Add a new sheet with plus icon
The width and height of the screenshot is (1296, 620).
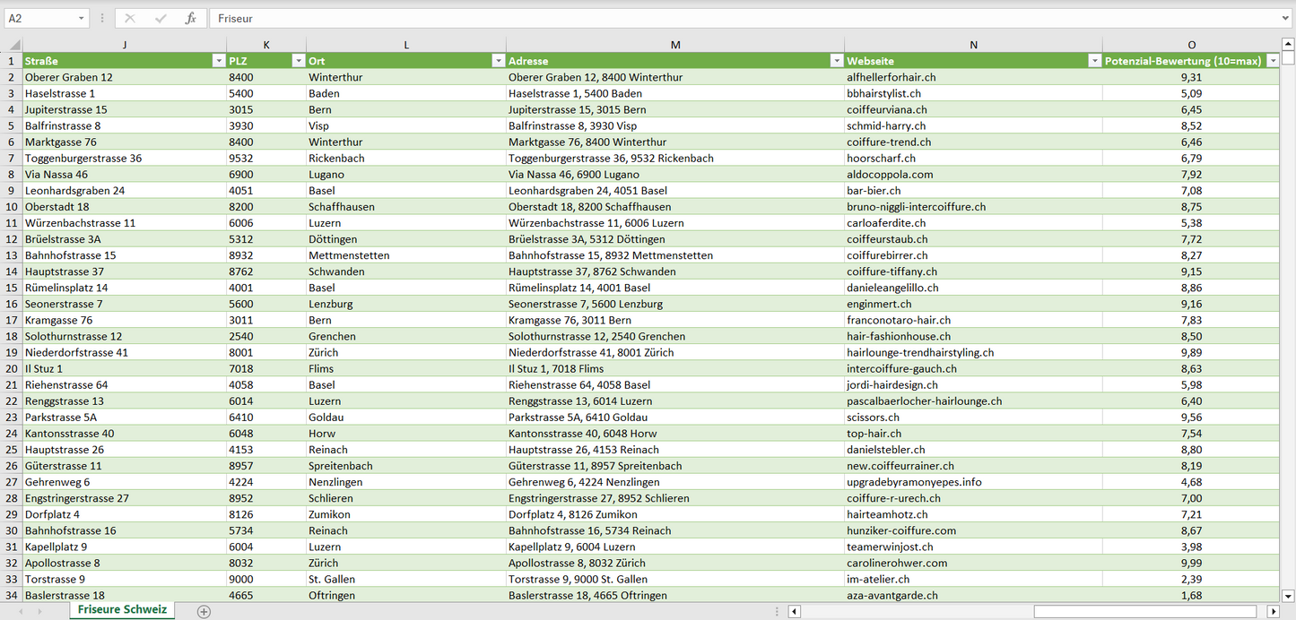204,611
